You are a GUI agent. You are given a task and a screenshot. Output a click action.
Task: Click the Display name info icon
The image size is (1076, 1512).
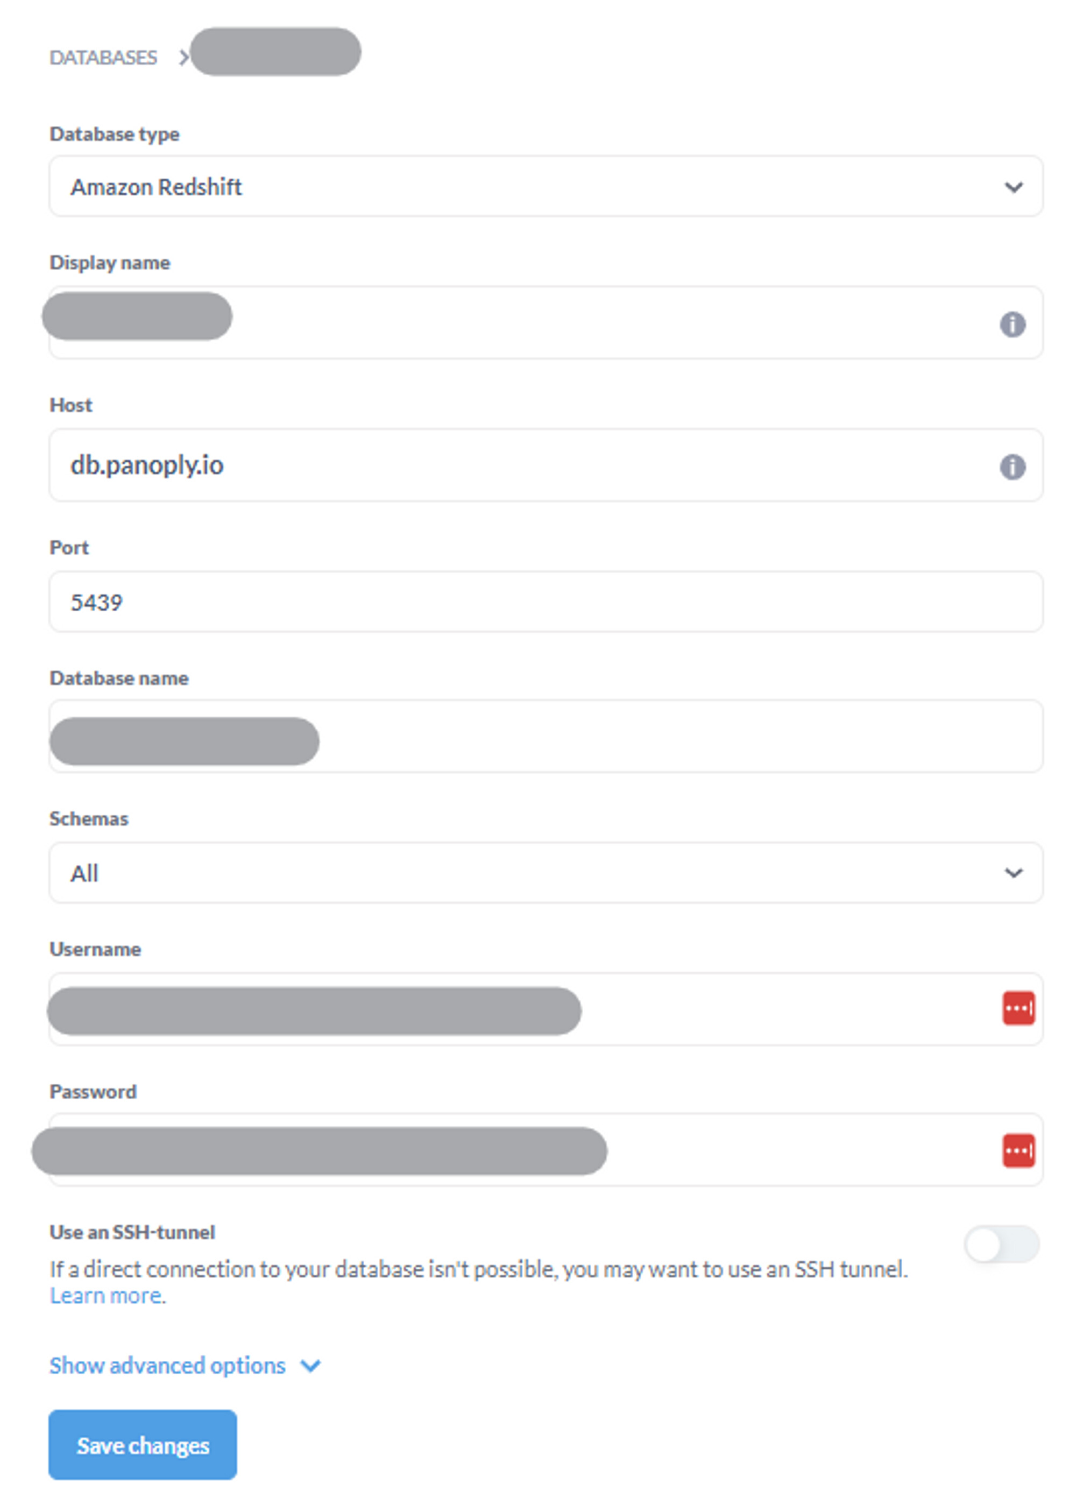click(1012, 324)
